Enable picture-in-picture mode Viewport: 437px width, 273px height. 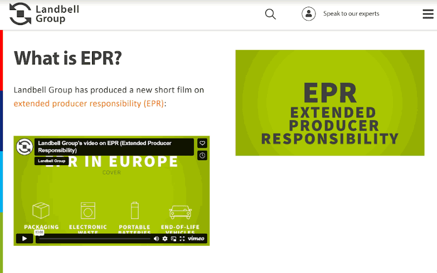[174, 239]
